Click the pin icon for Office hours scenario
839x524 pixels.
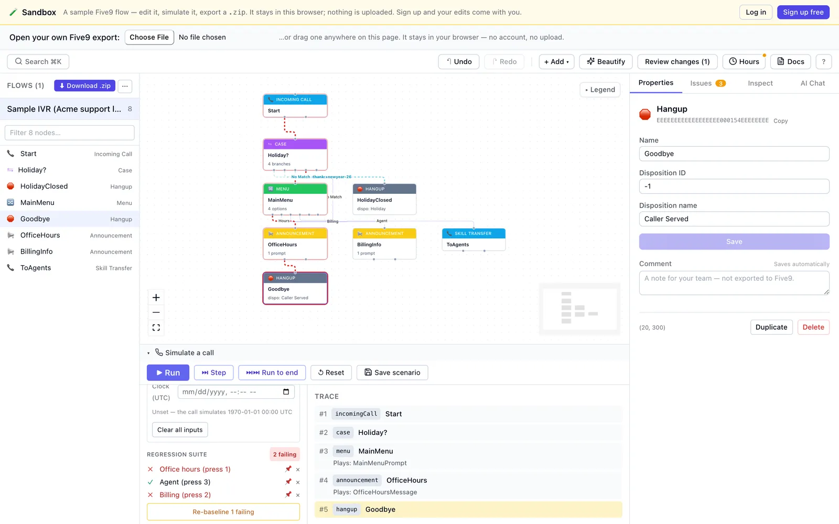click(288, 469)
